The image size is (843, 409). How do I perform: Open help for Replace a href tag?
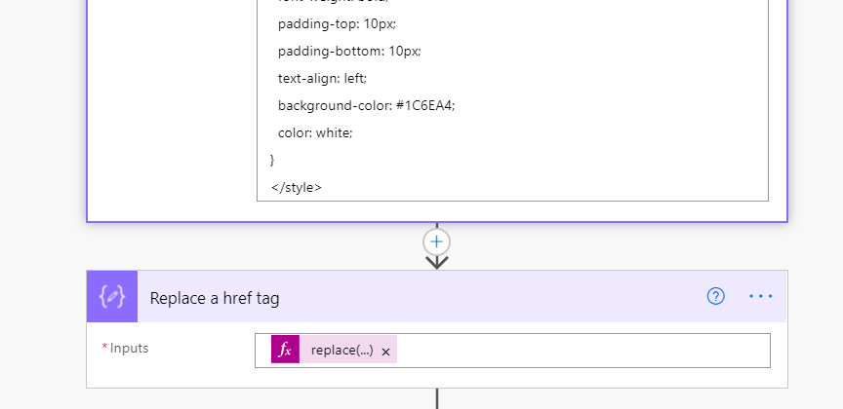[x=716, y=297]
